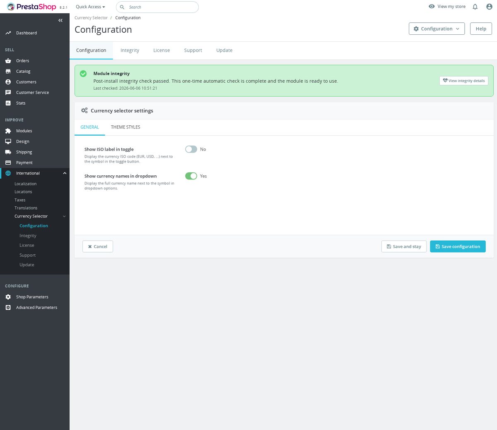Click the Customer Service chat icon
The image size is (497, 430).
8,93
